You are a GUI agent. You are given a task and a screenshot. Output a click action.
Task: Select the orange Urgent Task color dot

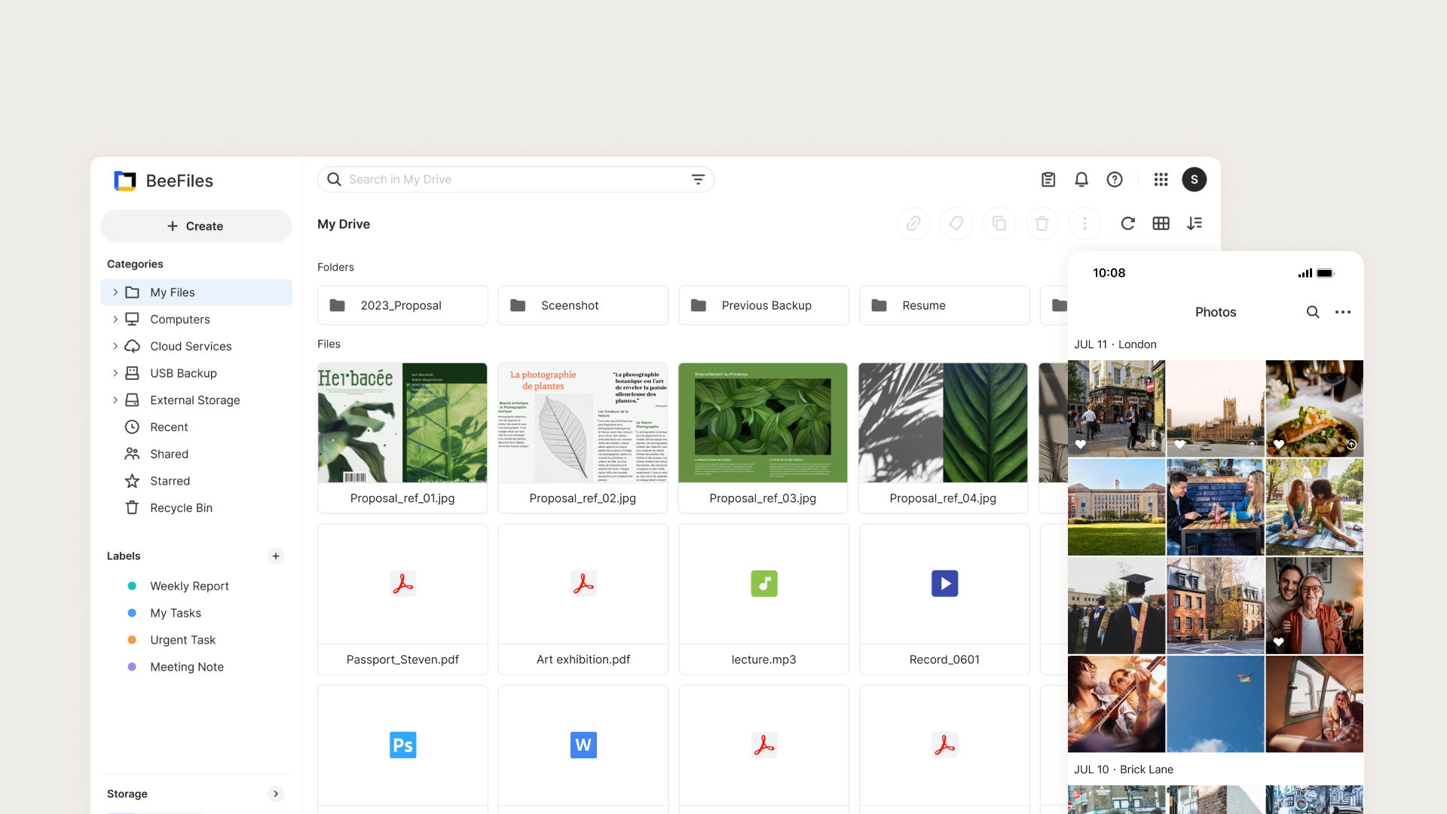click(132, 639)
